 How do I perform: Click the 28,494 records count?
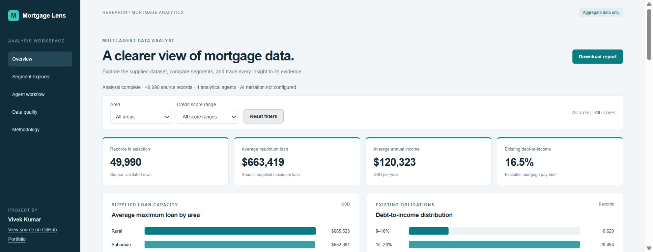(x=607, y=244)
